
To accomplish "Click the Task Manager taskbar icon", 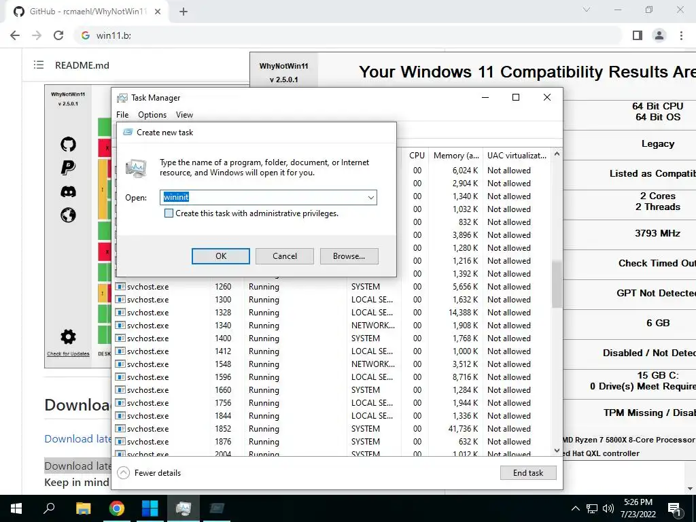I will tap(183, 508).
